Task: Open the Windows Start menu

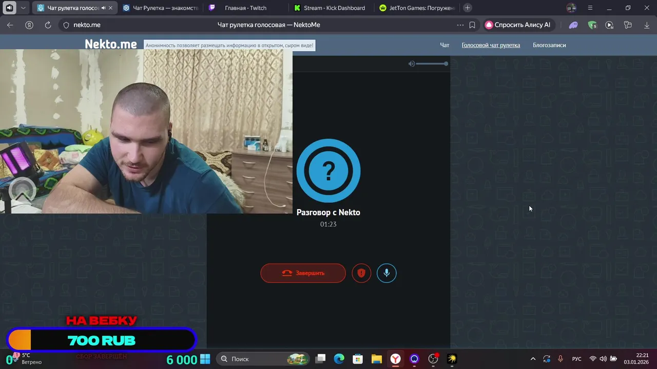Action: click(x=205, y=359)
